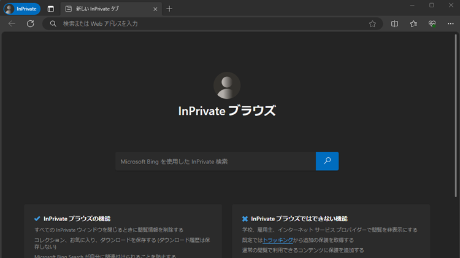Viewport: 460px width, 258px height.
Task: Open the tab actions menu icon
Action: pos(51,9)
